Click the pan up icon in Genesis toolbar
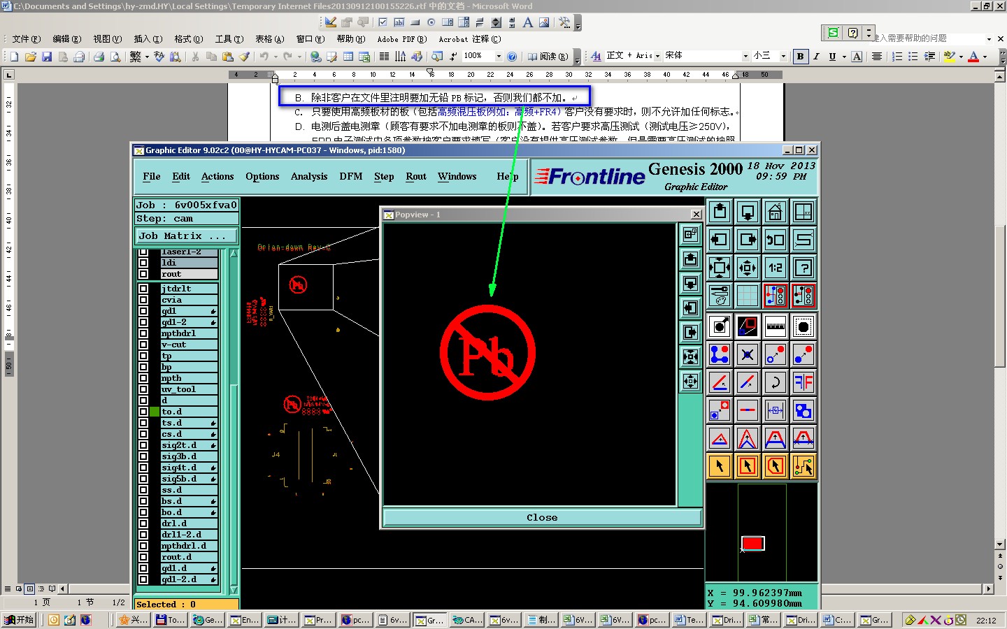 720,212
